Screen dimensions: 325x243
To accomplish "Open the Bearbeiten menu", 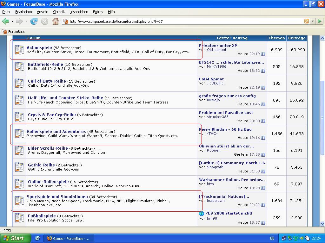I will point(23,12).
